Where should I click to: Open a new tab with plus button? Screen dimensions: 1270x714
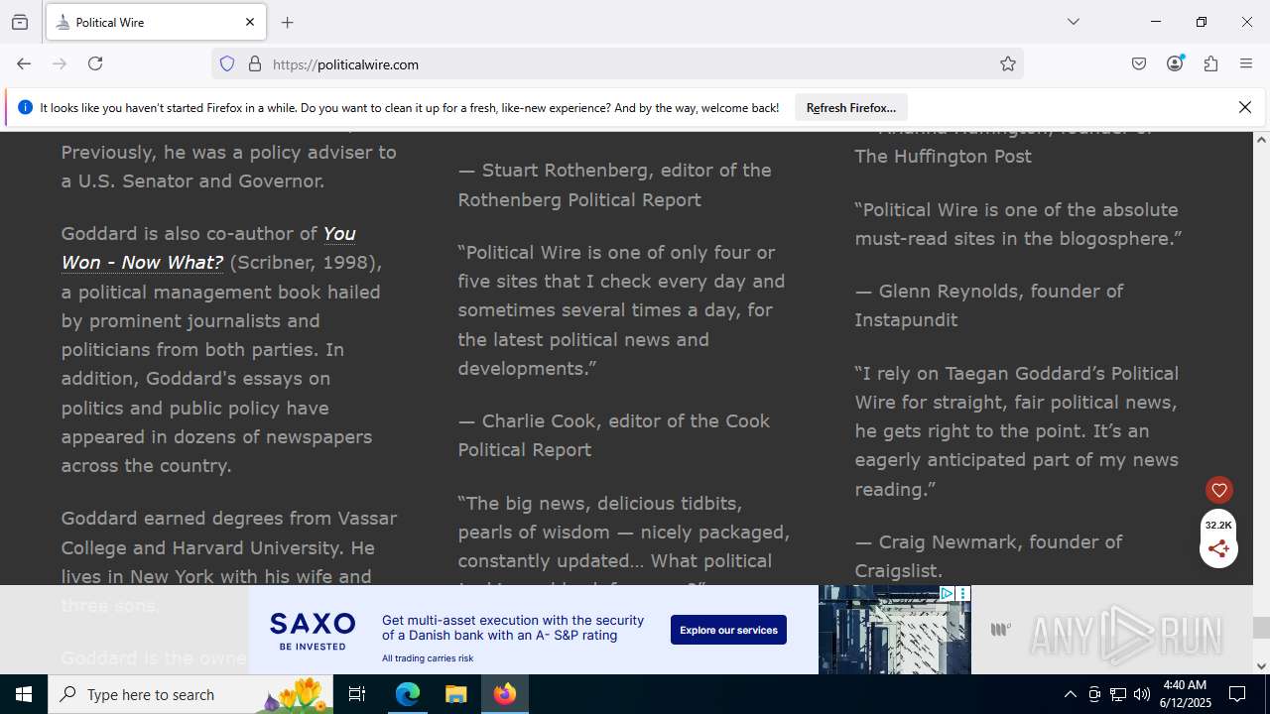[x=288, y=22]
